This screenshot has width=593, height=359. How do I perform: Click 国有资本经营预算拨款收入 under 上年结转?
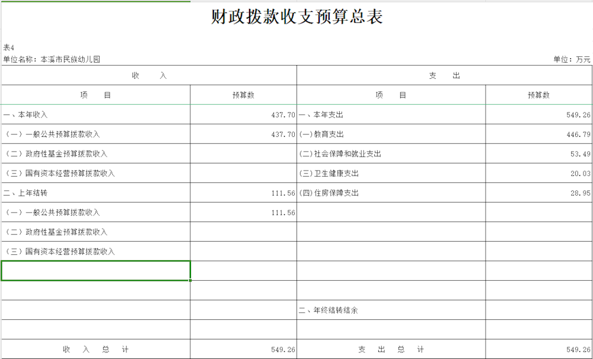click(95, 252)
